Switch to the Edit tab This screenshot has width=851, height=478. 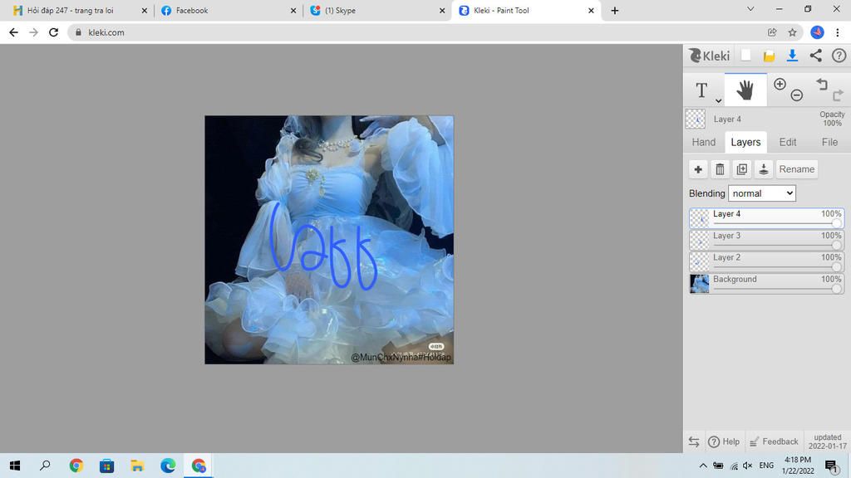click(788, 142)
